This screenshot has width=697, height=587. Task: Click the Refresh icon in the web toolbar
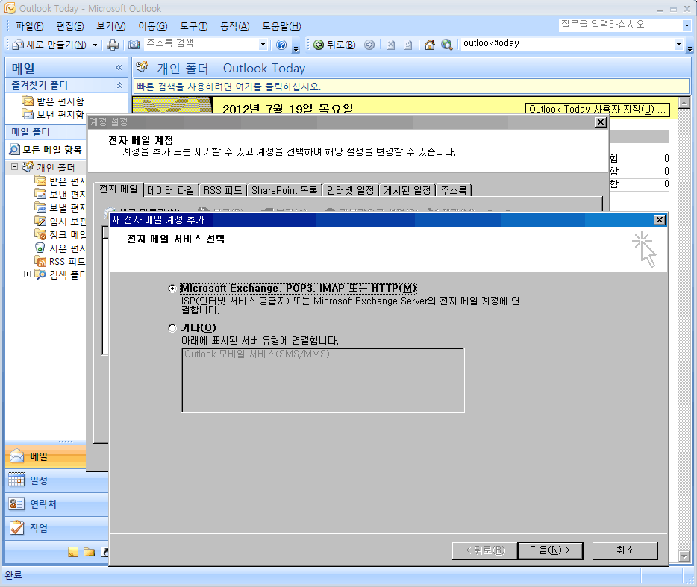pos(407,45)
